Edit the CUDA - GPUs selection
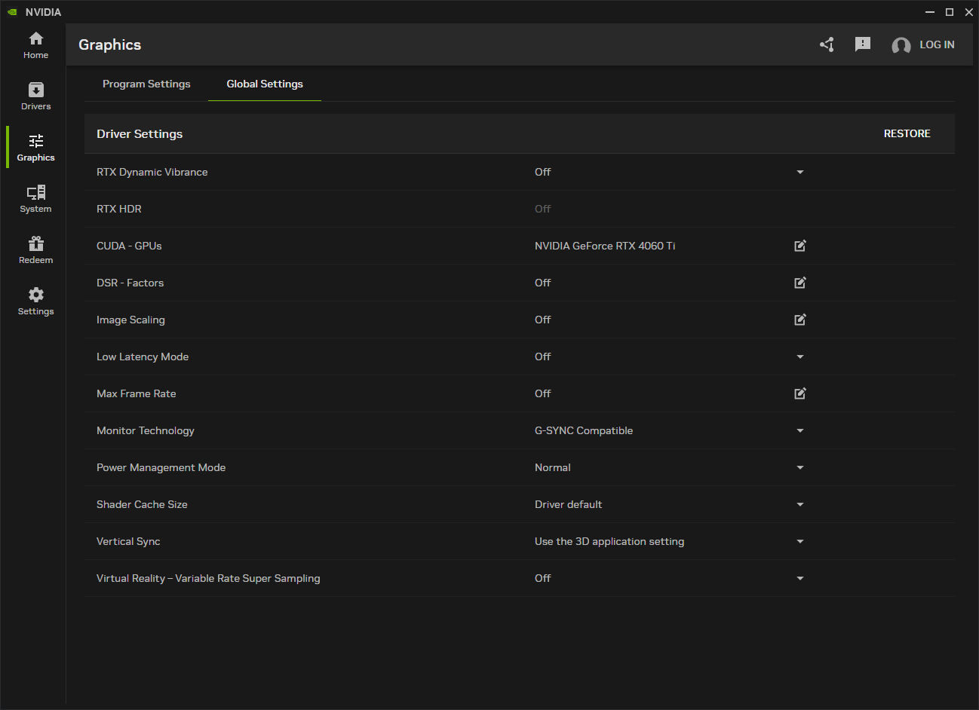The width and height of the screenshot is (979, 710). (799, 246)
